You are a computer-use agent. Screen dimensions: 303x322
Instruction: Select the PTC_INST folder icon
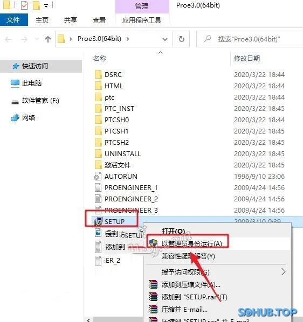pos(98,108)
